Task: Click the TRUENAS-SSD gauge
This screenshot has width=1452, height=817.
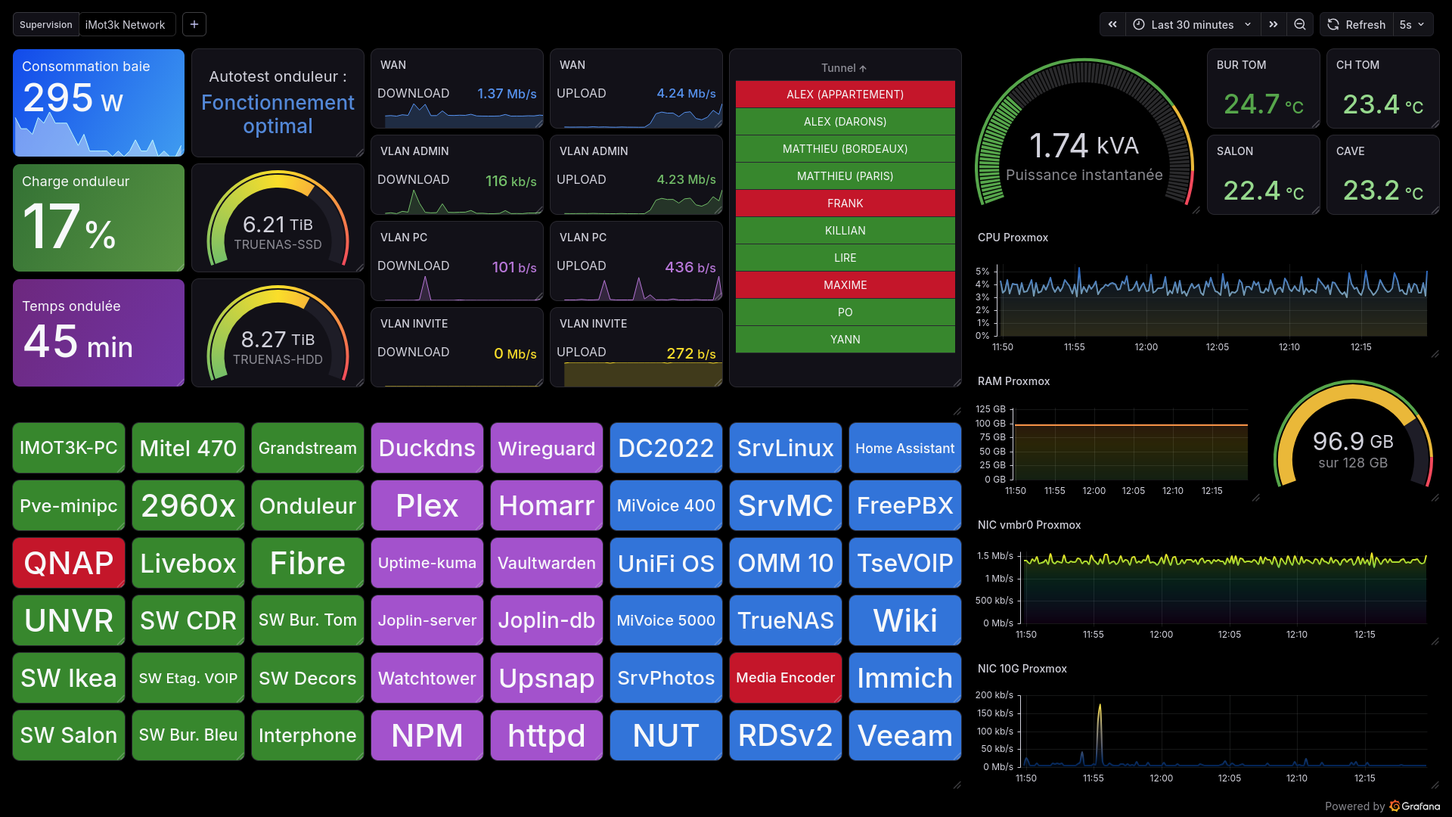Action: click(x=278, y=218)
